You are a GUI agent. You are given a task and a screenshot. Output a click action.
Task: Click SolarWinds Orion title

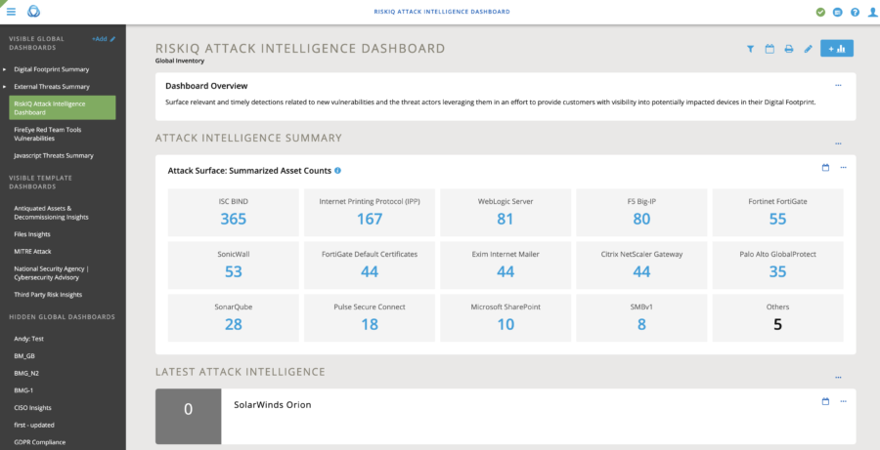click(272, 404)
